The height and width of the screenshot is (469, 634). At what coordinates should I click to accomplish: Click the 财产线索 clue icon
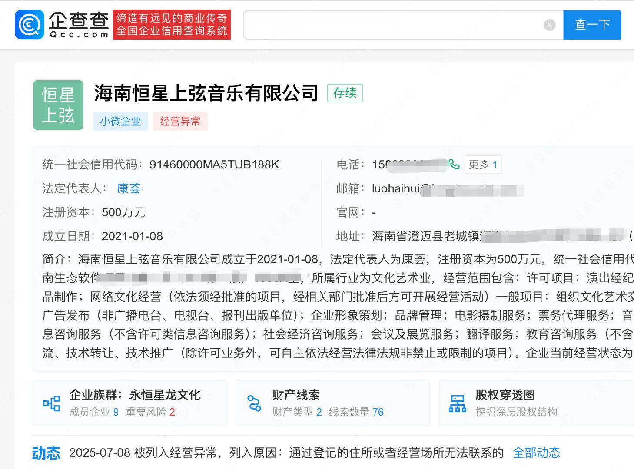(254, 403)
